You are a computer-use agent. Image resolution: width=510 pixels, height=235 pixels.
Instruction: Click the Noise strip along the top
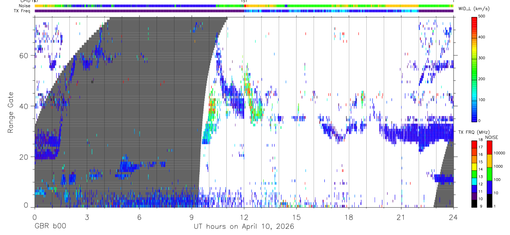coord(244,6)
